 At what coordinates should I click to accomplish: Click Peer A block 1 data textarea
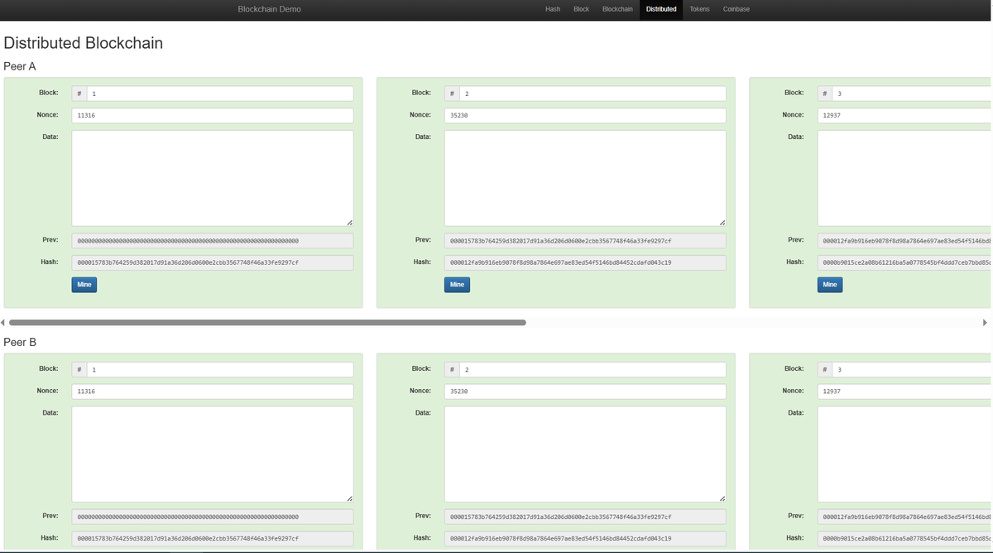click(213, 178)
